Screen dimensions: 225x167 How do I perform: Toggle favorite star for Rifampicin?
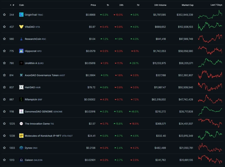[x=4, y=99]
